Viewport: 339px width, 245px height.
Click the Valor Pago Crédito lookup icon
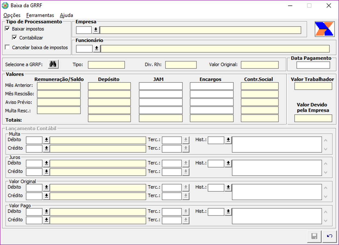coord(46,220)
